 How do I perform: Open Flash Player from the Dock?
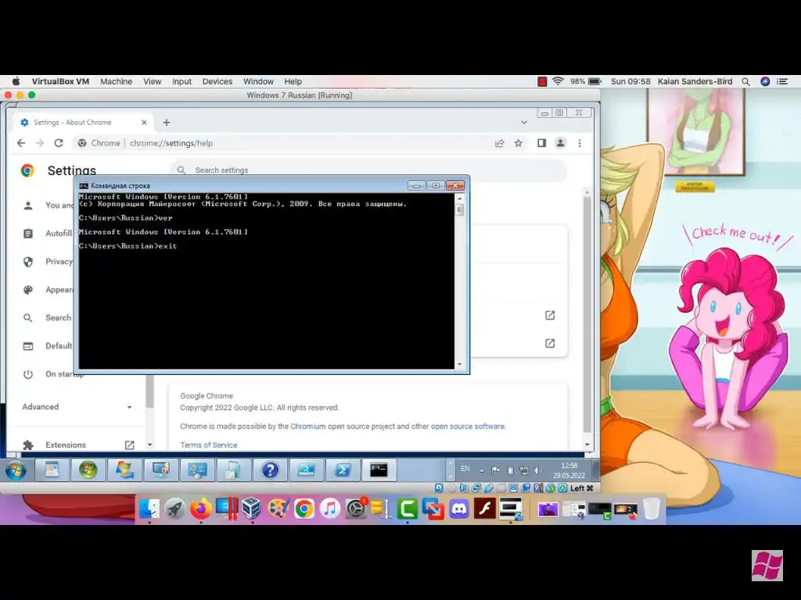click(485, 509)
